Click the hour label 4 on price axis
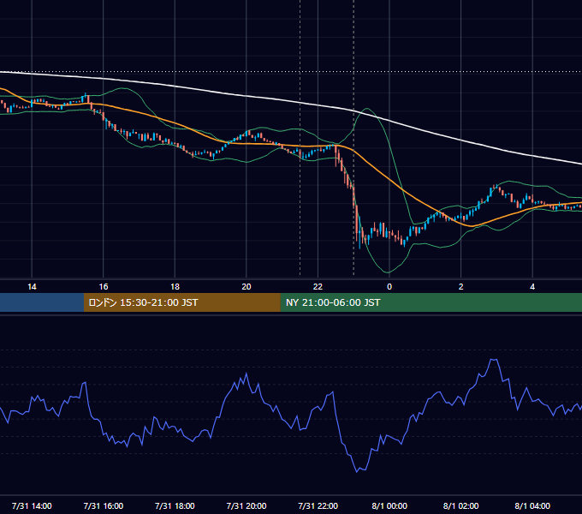The height and width of the screenshot is (514, 582). (532, 287)
